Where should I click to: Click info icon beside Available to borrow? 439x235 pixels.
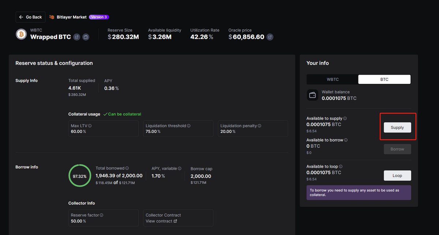pos(346,140)
